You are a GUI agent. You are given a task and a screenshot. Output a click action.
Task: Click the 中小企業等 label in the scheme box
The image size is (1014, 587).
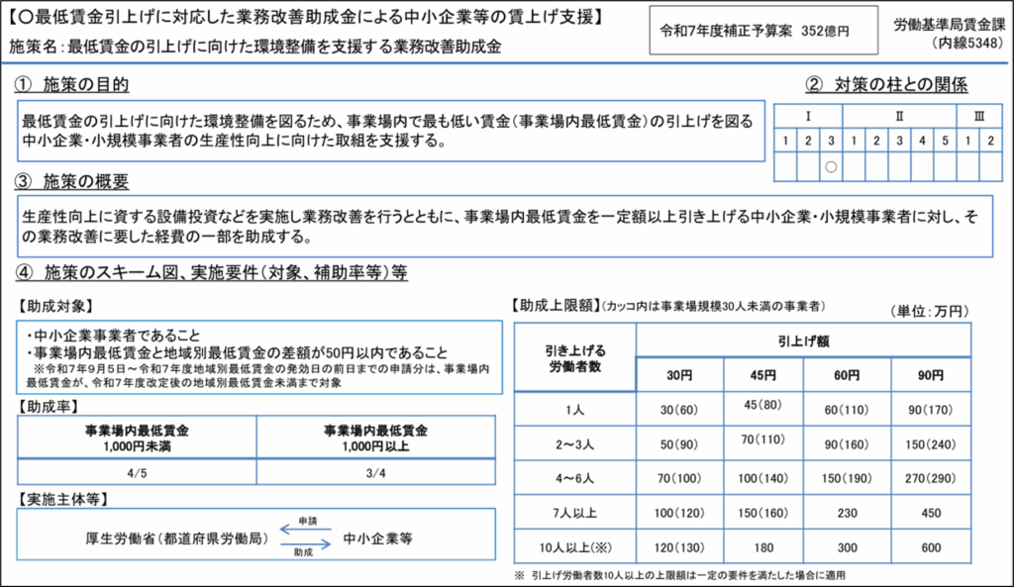377,538
